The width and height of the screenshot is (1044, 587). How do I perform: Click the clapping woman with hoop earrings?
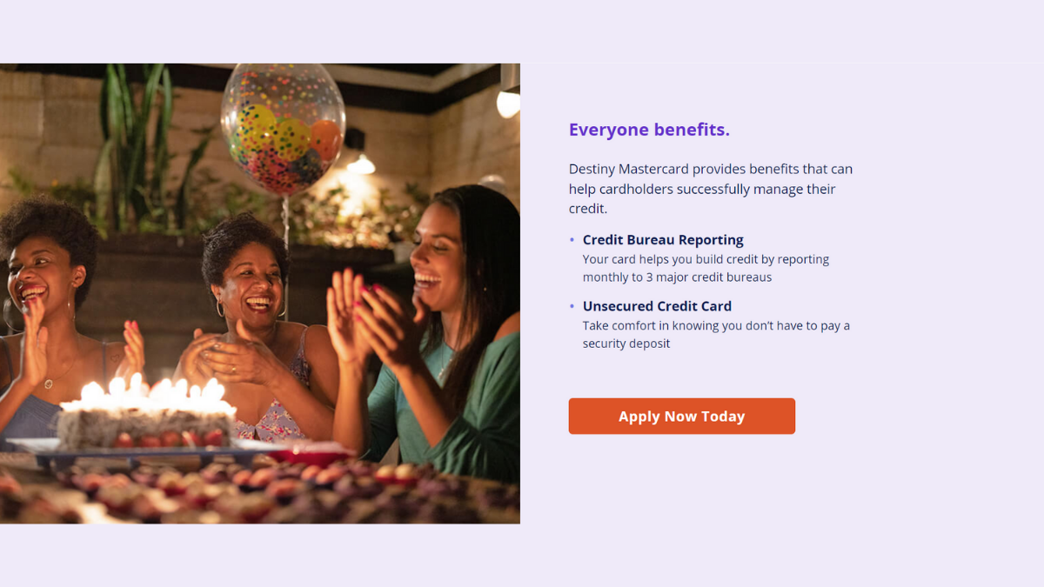tap(252, 330)
